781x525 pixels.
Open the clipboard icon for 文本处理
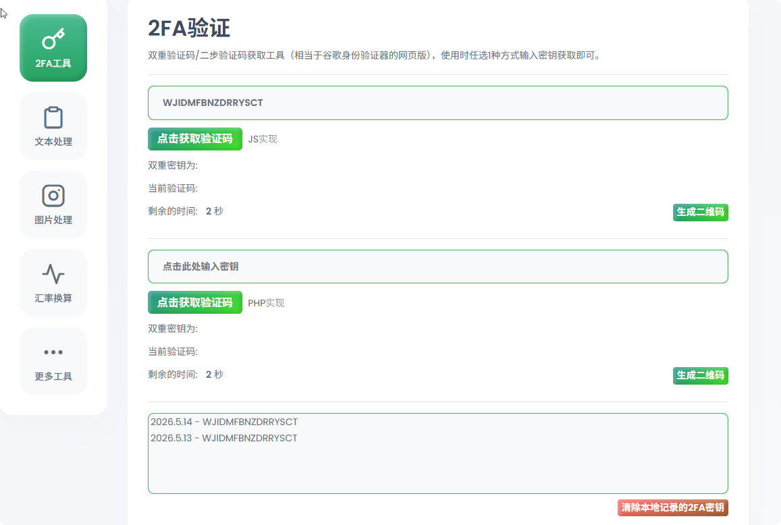click(53, 117)
